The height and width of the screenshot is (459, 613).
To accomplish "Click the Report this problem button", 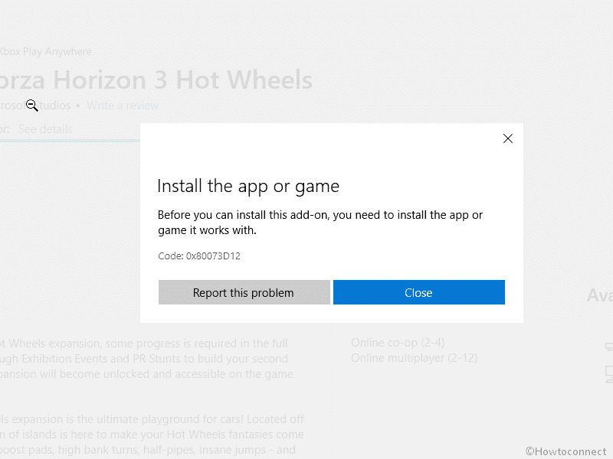I will [244, 292].
